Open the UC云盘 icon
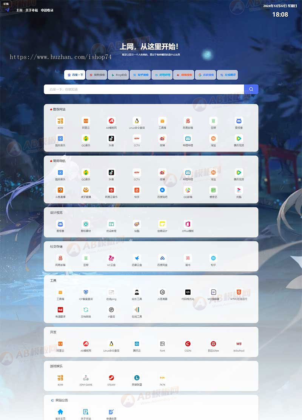The image size is (302, 420). pyautogui.click(x=111, y=258)
